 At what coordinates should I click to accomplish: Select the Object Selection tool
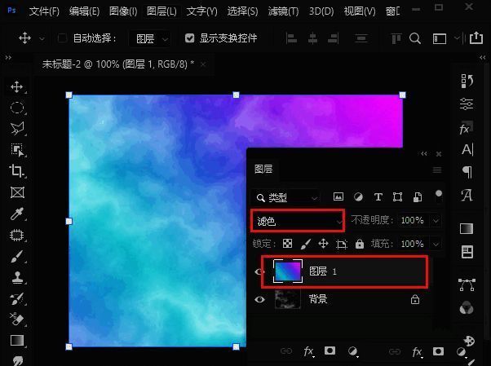point(17,150)
